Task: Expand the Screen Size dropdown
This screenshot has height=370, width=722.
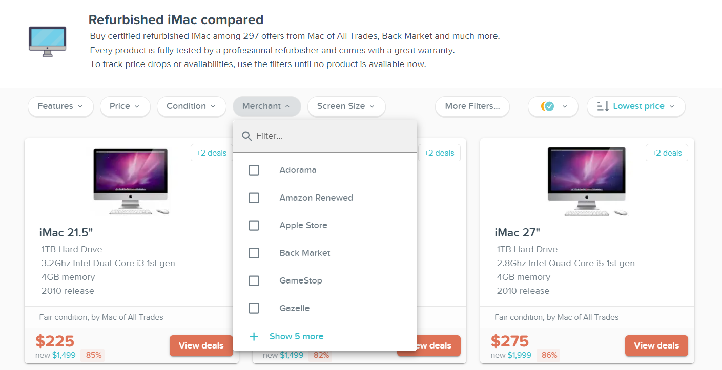Action: point(346,106)
